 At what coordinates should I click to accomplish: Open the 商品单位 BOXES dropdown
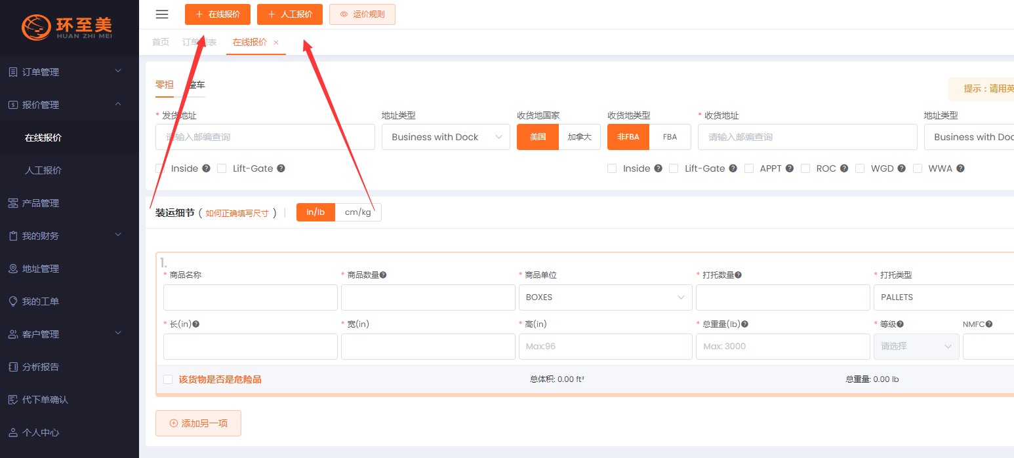pos(605,297)
